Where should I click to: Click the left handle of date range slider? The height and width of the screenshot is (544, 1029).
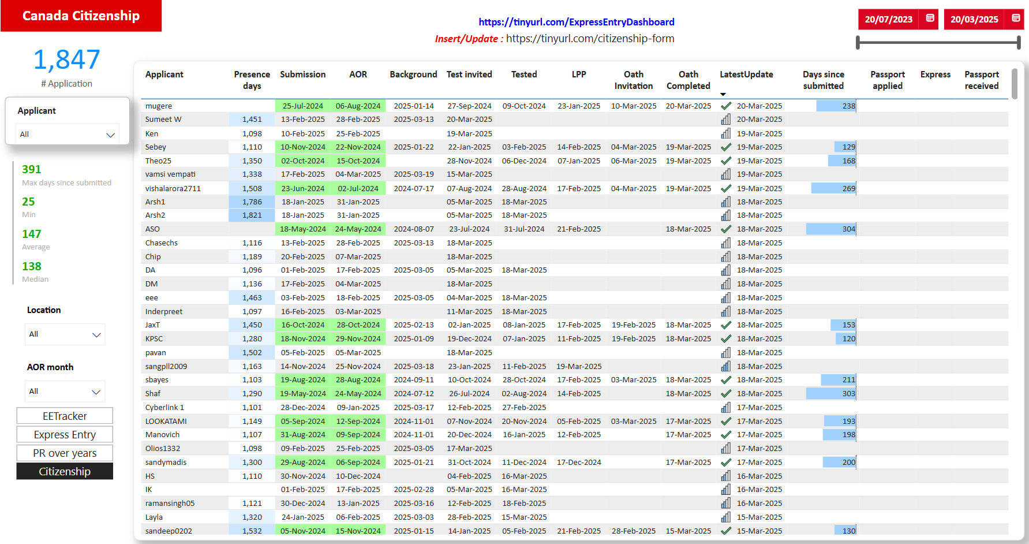(x=858, y=42)
